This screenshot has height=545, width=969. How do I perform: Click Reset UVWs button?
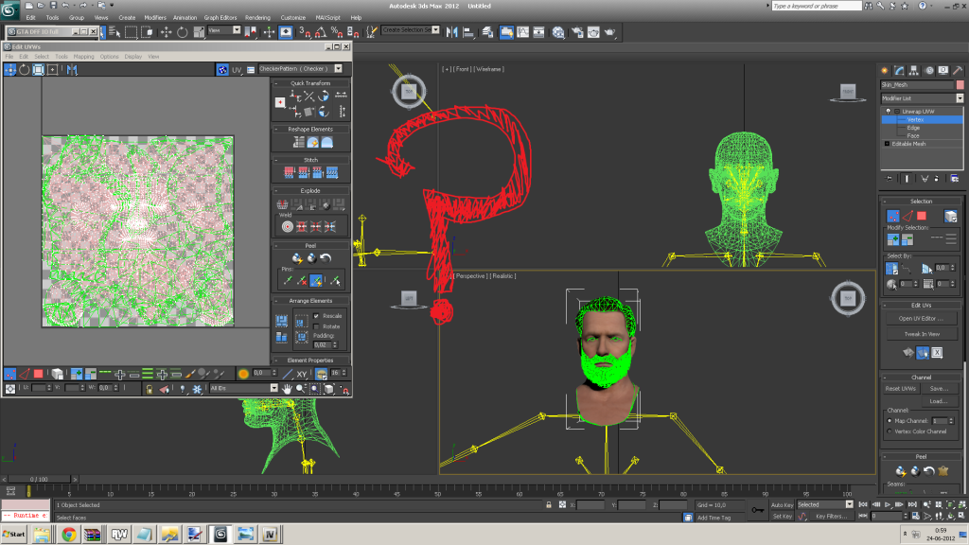[901, 389]
